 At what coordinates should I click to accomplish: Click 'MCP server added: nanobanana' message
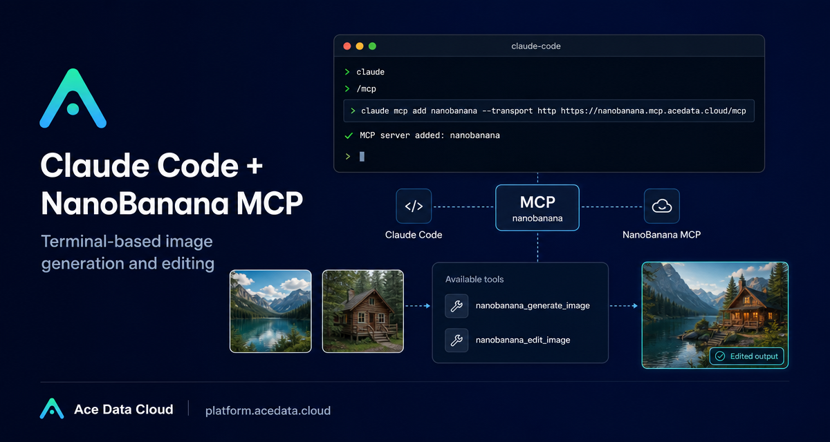coord(430,135)
